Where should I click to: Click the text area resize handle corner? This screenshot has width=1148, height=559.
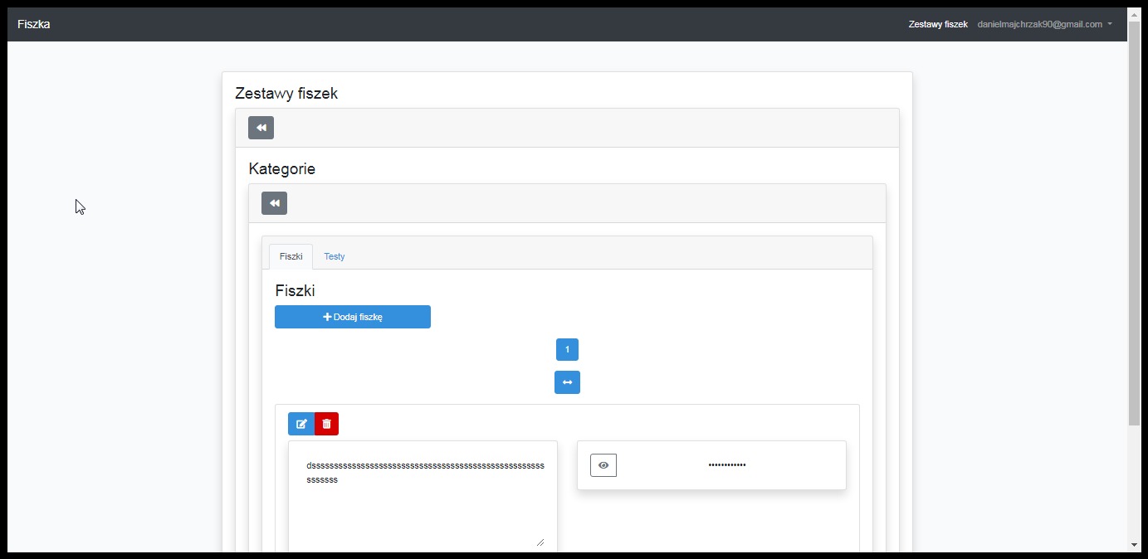pyautogui.click(x=540, y=542)
